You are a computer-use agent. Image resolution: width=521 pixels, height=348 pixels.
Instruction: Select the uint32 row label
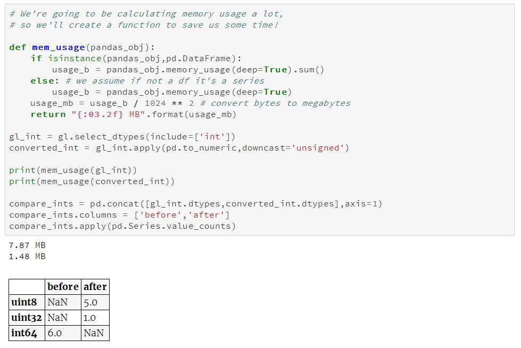(27, 318)
